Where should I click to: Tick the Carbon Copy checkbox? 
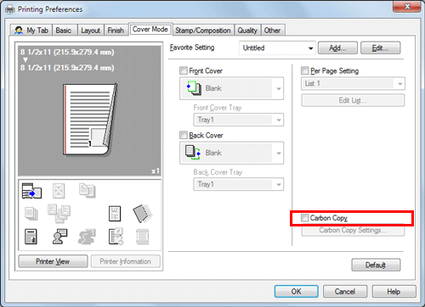[305, 218]
